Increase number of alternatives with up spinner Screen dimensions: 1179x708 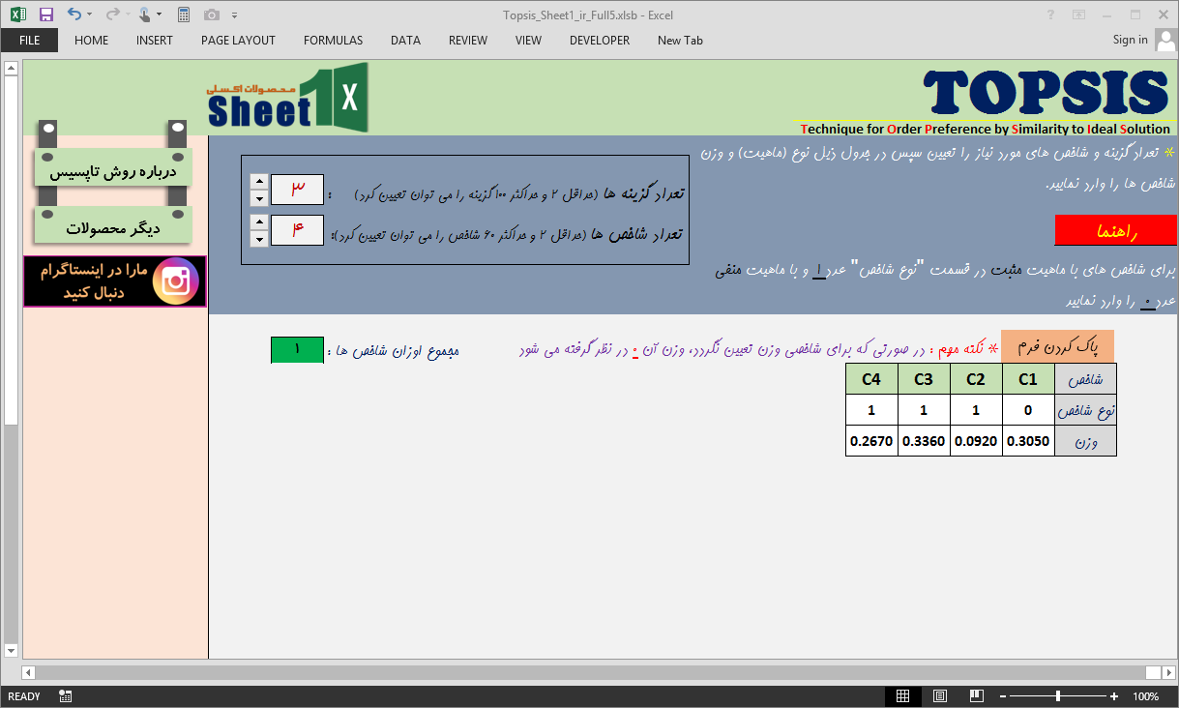258,181
